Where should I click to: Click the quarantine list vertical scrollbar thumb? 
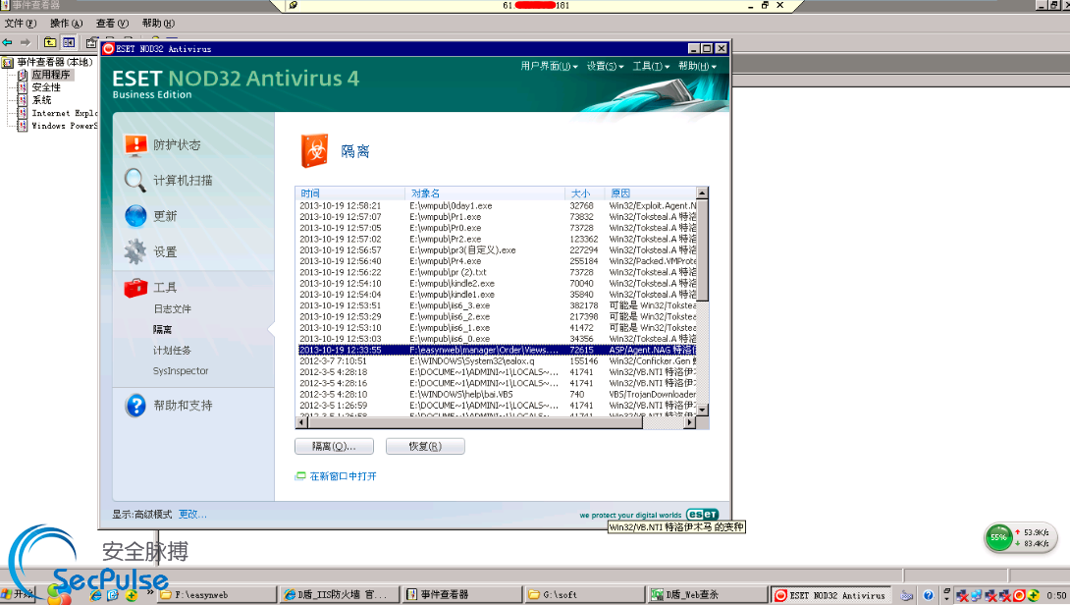(702, 249)
